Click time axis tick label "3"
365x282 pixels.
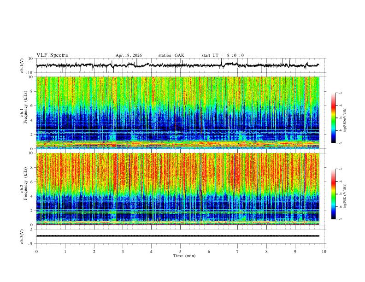click(123, 252)
